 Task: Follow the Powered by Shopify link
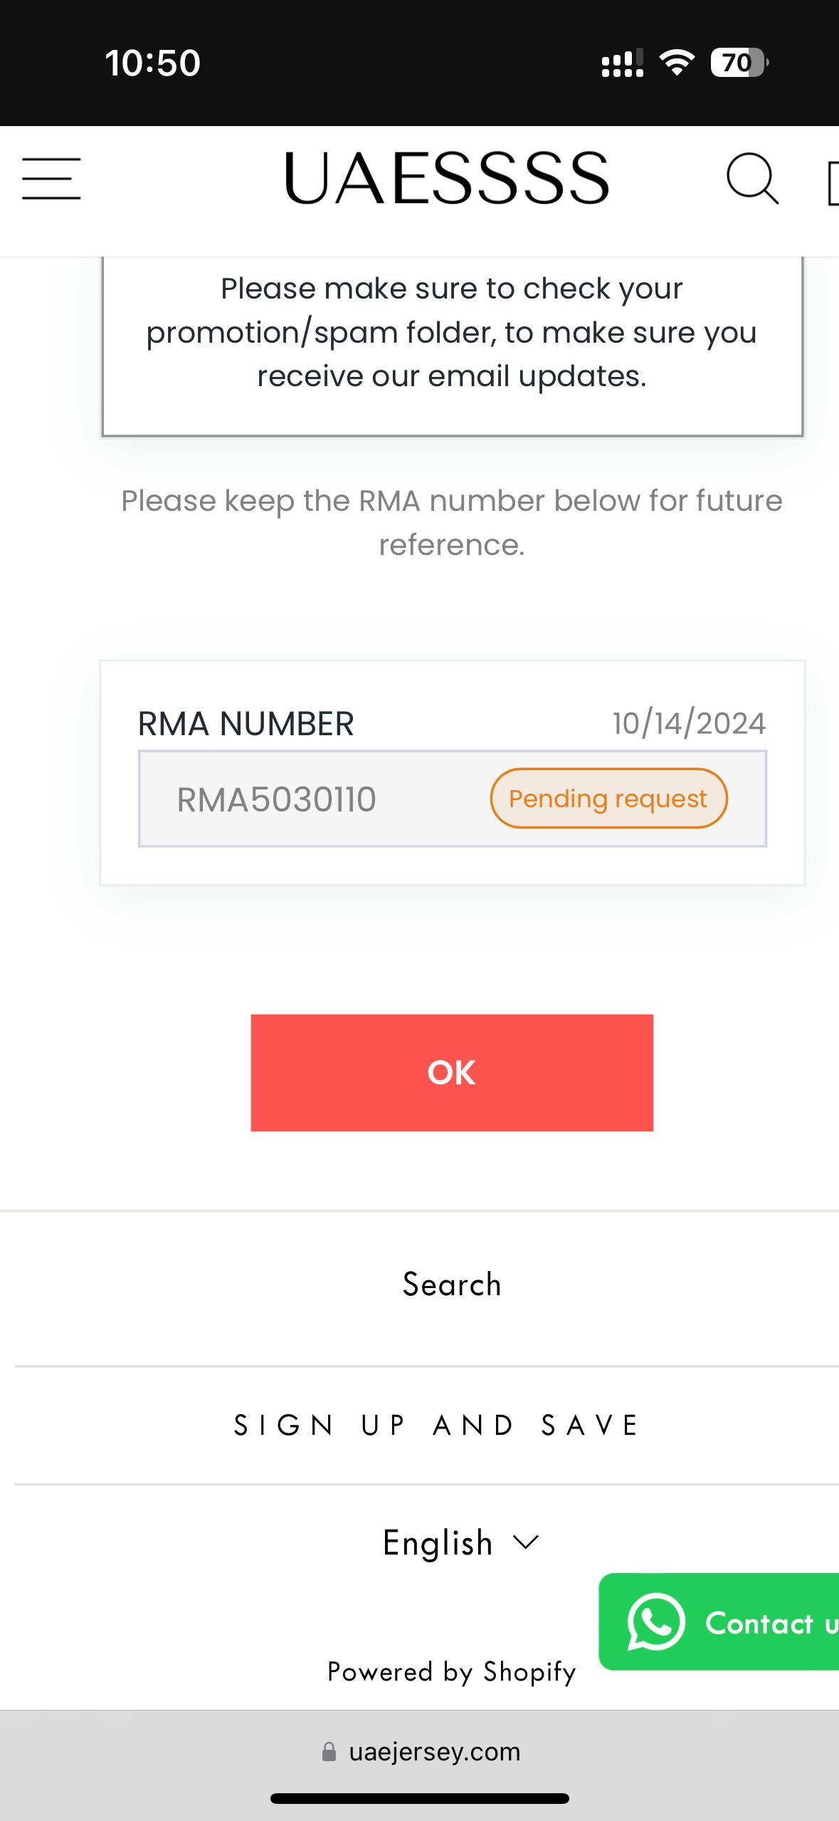(x=451, y=1671)
